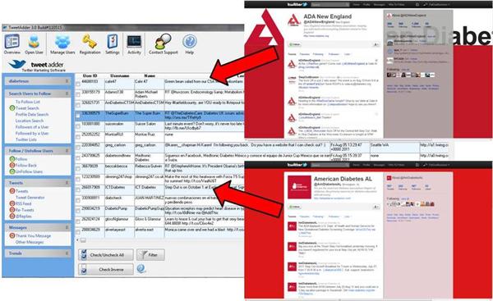Click the horizontal scrollbar under the table
This screenshot has width=493, height=301.
click(160, 240)
